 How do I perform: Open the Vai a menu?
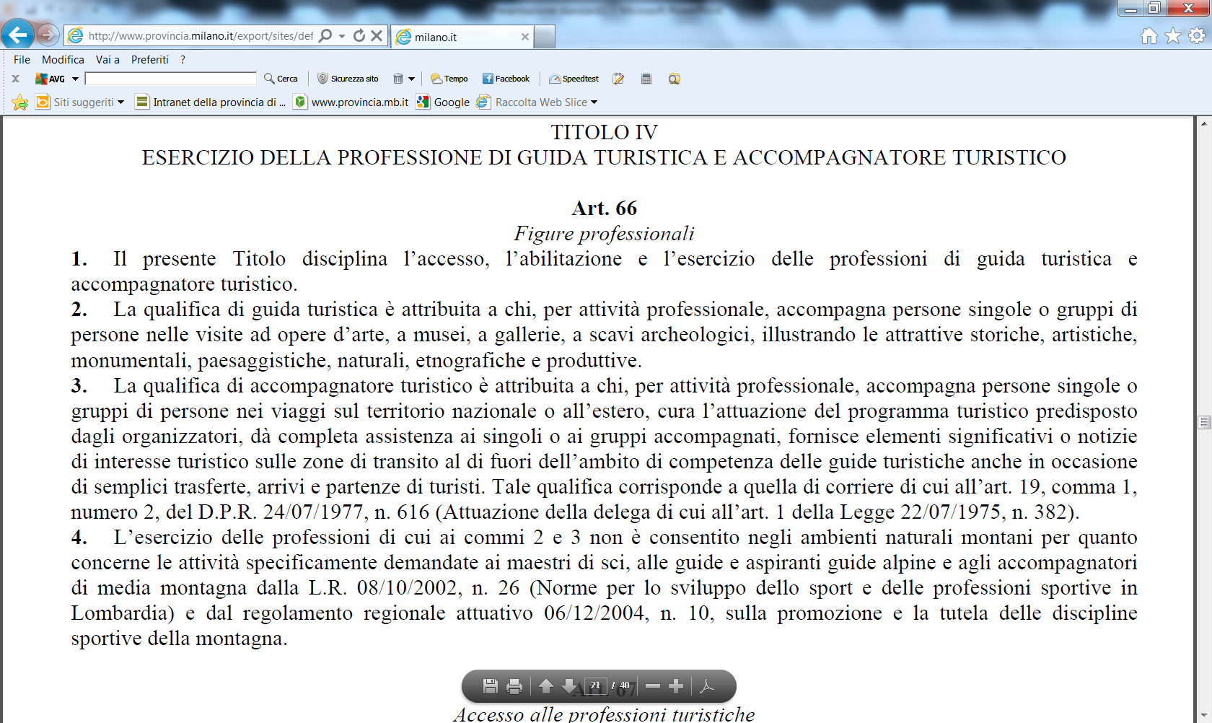(107, 60)
